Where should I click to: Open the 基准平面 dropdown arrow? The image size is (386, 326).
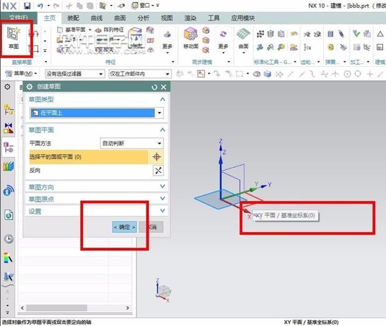[90, 30]
